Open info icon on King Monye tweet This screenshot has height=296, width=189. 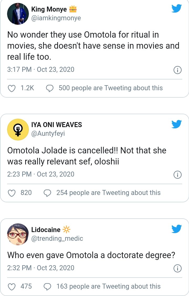178,70
